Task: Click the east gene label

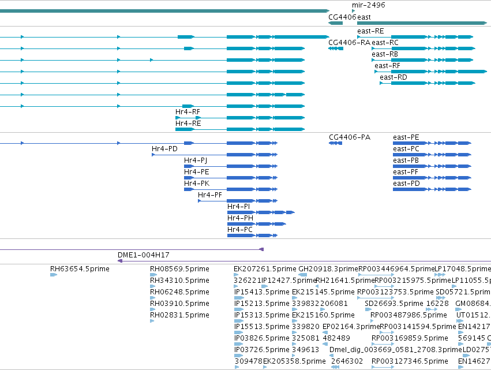Action: (x=364, y=17)
